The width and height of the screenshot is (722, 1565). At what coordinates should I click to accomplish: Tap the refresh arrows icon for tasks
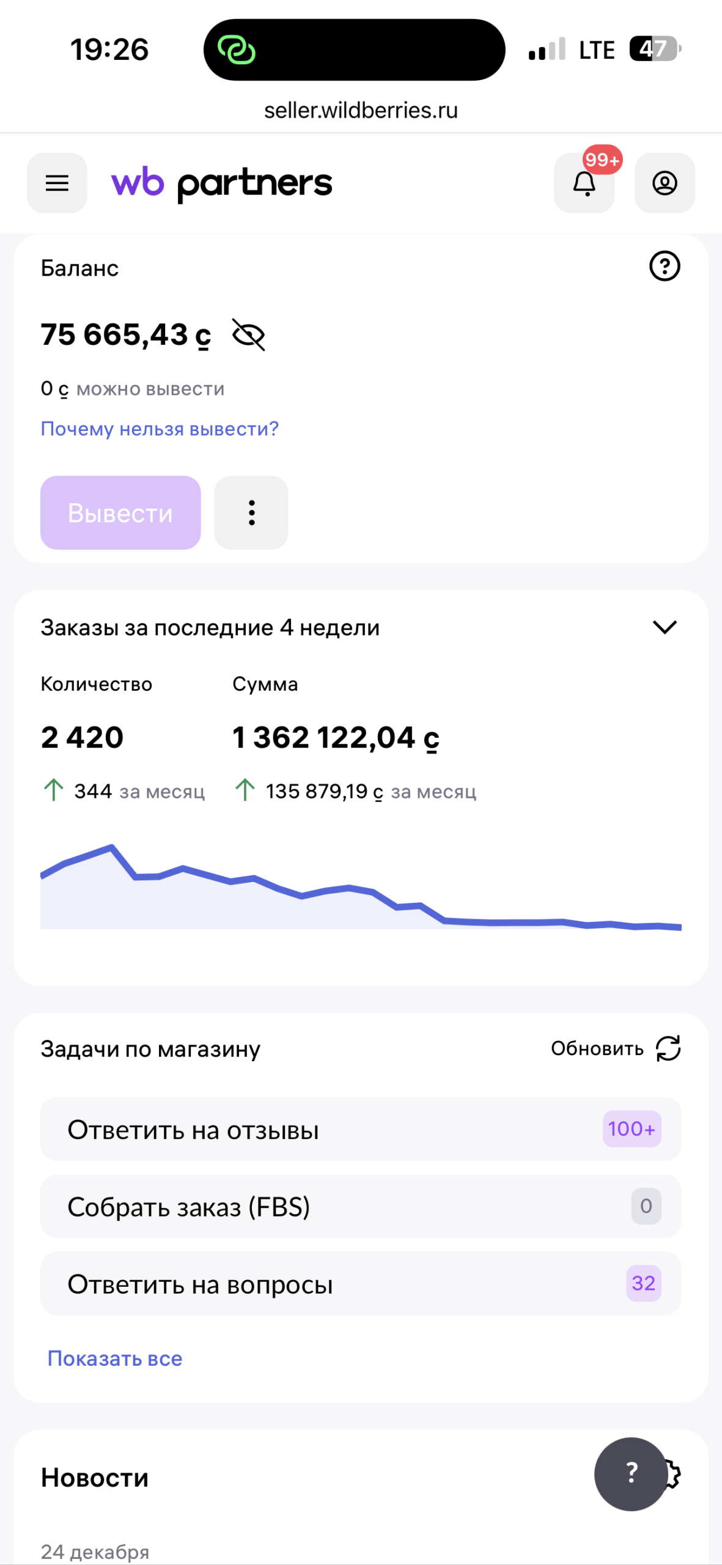coord(668,1048)
